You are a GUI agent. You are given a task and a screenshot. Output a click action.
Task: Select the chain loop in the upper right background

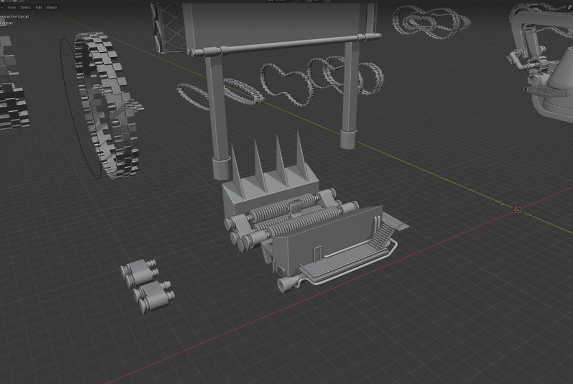point(431,22)
